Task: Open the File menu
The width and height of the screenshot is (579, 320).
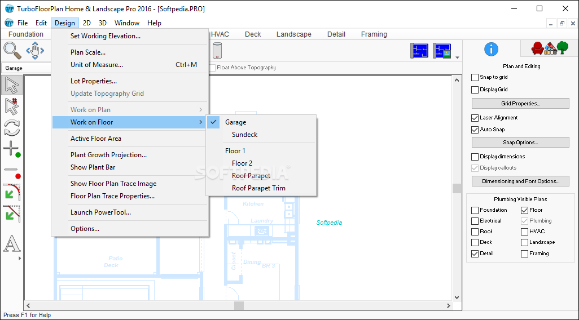Action: (x=23, y=23)
